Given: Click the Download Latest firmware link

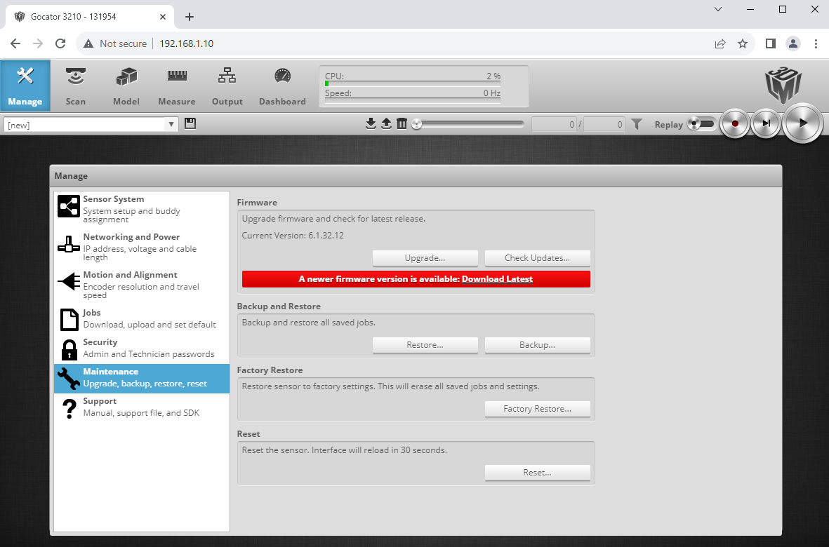Looking at the screenshot, I should tap(497, 278).
